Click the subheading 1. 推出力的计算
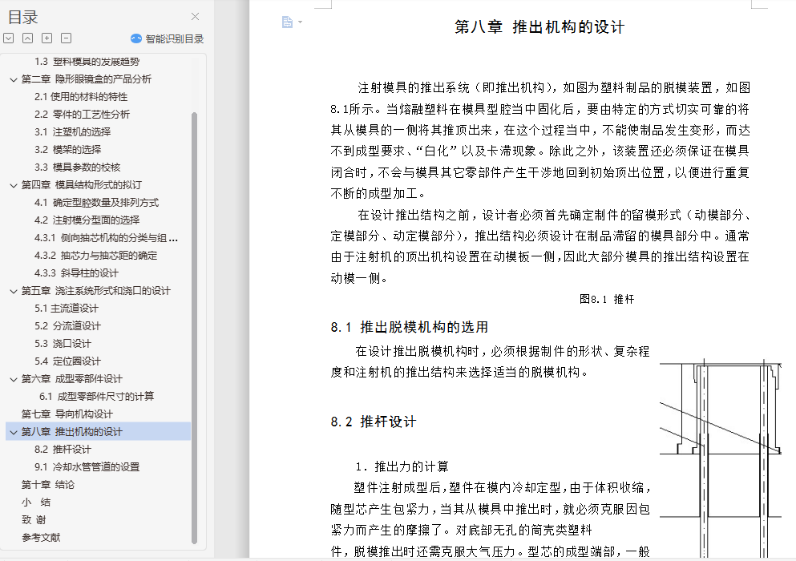Viewport: 796px width, 561px height. pyautogui.click(x=402, y=466)
